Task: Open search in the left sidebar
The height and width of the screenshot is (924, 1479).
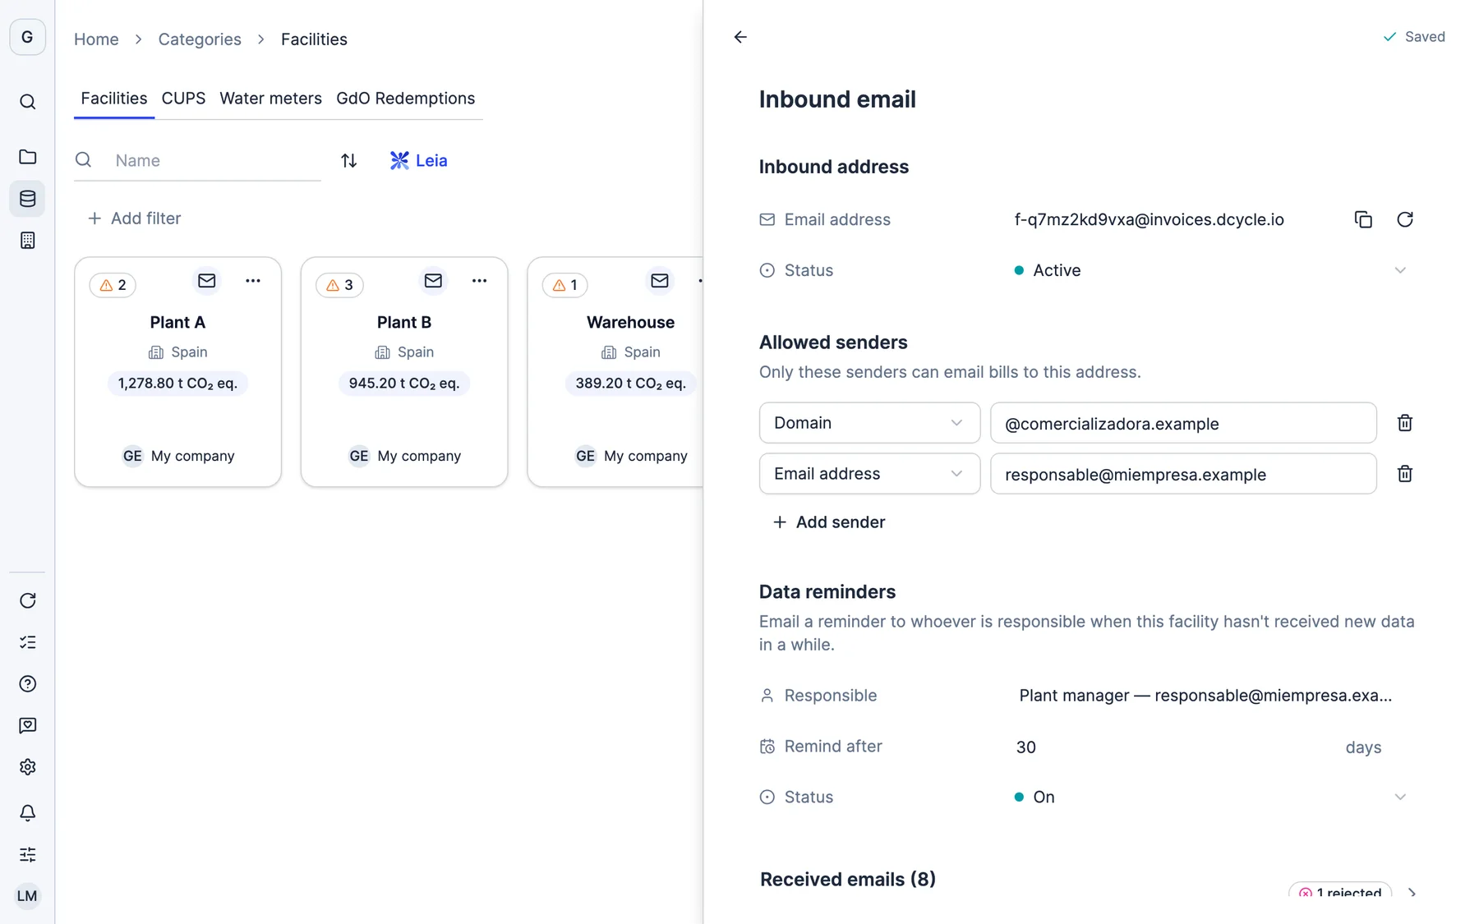Action: 27,102
